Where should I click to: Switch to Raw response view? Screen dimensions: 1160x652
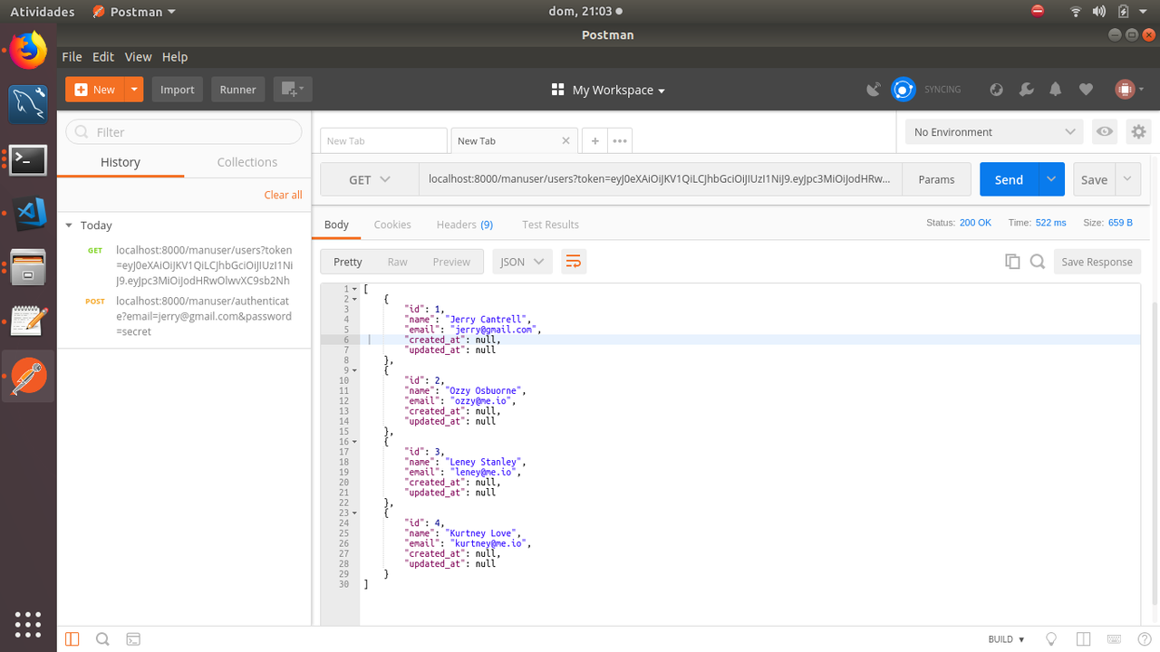[398, 262]
